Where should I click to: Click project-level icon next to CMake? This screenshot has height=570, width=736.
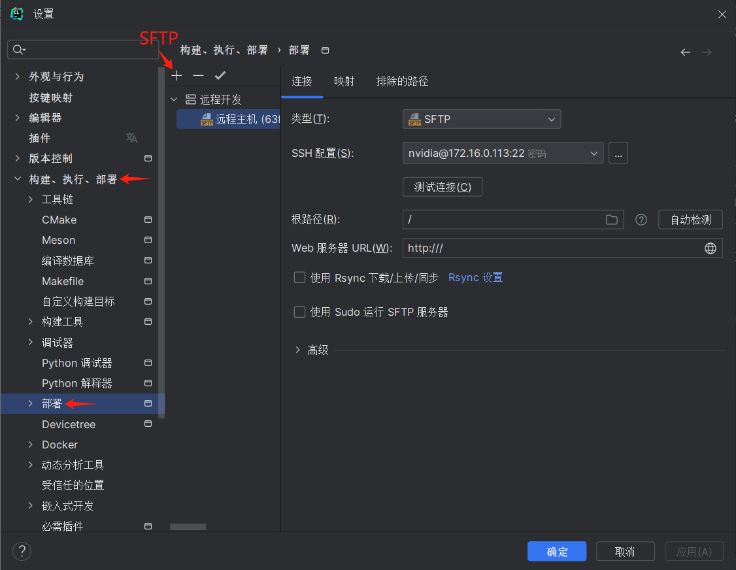(x=148, y=220)
